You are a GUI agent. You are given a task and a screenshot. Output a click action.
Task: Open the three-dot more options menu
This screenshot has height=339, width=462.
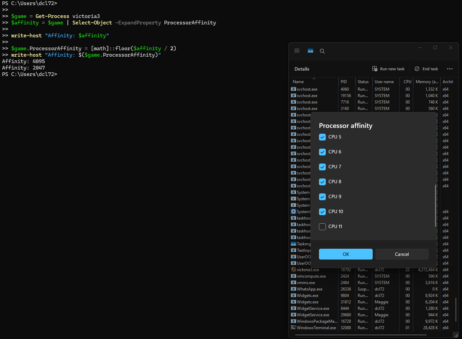tap(450, 69)
